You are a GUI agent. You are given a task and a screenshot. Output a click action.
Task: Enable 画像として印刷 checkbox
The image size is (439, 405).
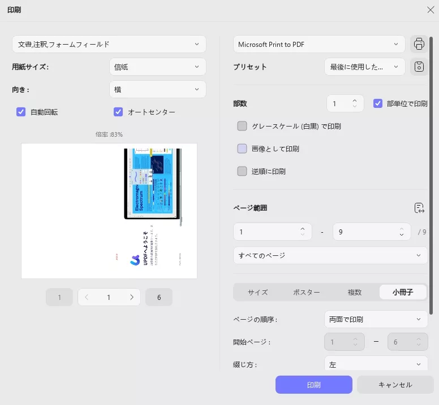click(x=242, y=149)
